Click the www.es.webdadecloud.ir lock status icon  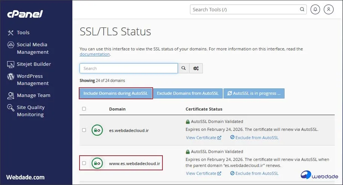(x=97, y=163)
